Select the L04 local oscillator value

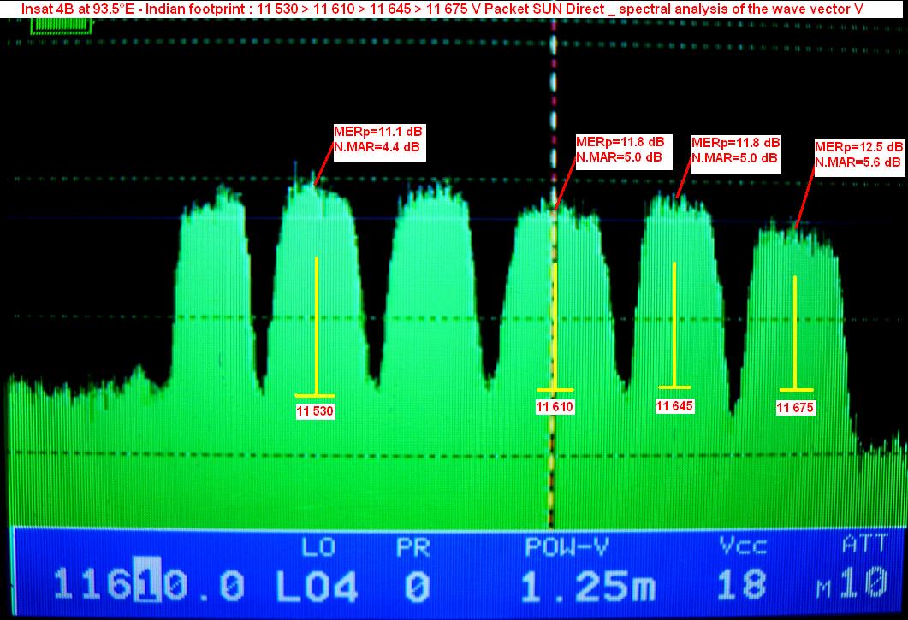[x=317, y=586]
